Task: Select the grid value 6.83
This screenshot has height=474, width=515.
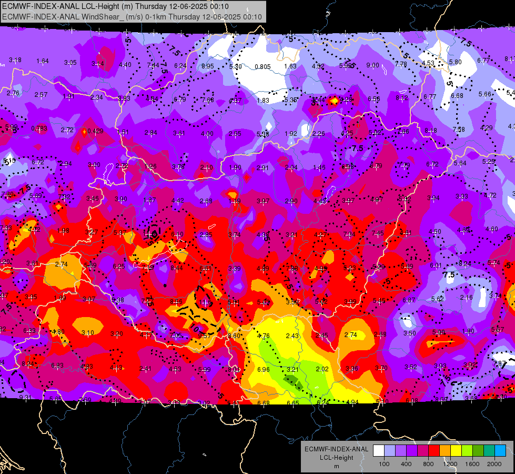Action: [57, 366]
